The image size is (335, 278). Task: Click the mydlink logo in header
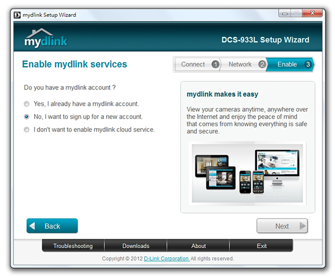(x=46, y=39)
